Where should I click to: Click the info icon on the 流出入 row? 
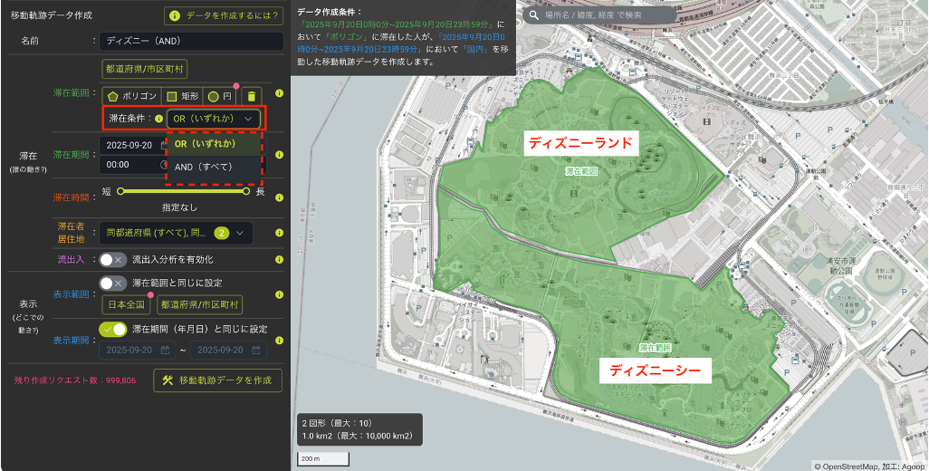click(x=279, y=259)
